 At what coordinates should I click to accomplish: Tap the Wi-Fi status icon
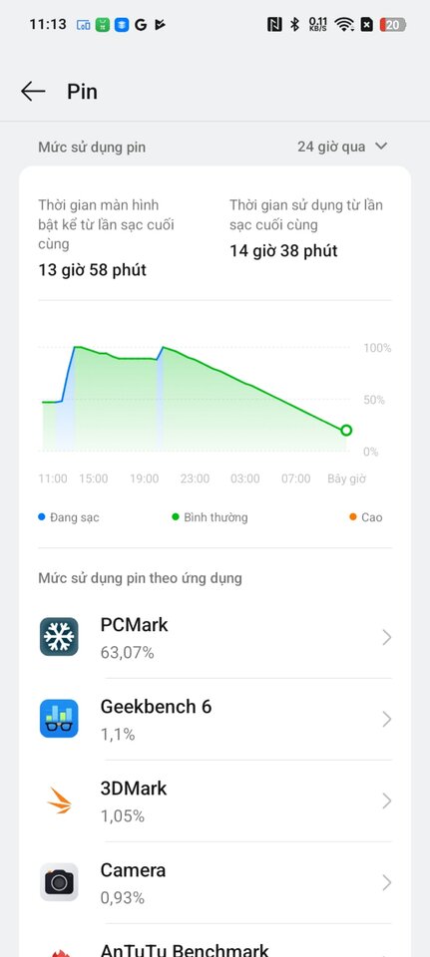pos(344,24)
